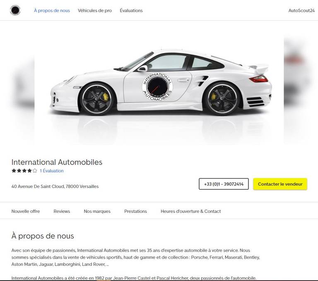
Task: Open the À propos de nous tab
Action: point(52,10)
